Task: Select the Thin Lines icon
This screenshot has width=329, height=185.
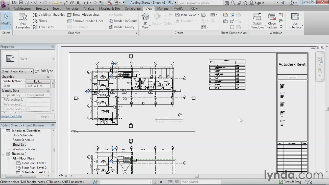Action: 35,27
